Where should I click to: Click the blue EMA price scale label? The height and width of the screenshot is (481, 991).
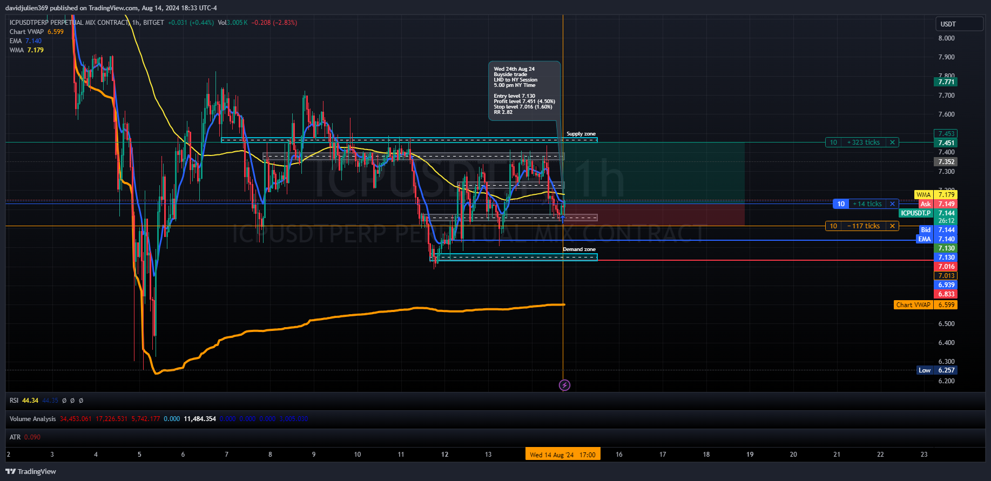(x=937, y=239)
